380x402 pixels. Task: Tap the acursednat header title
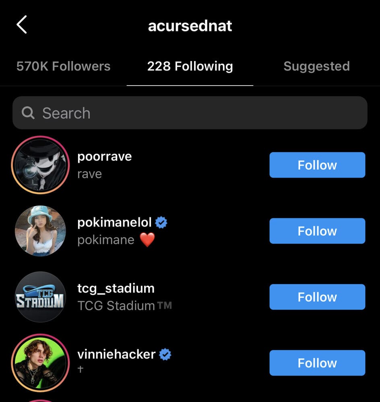coord(190,26)
